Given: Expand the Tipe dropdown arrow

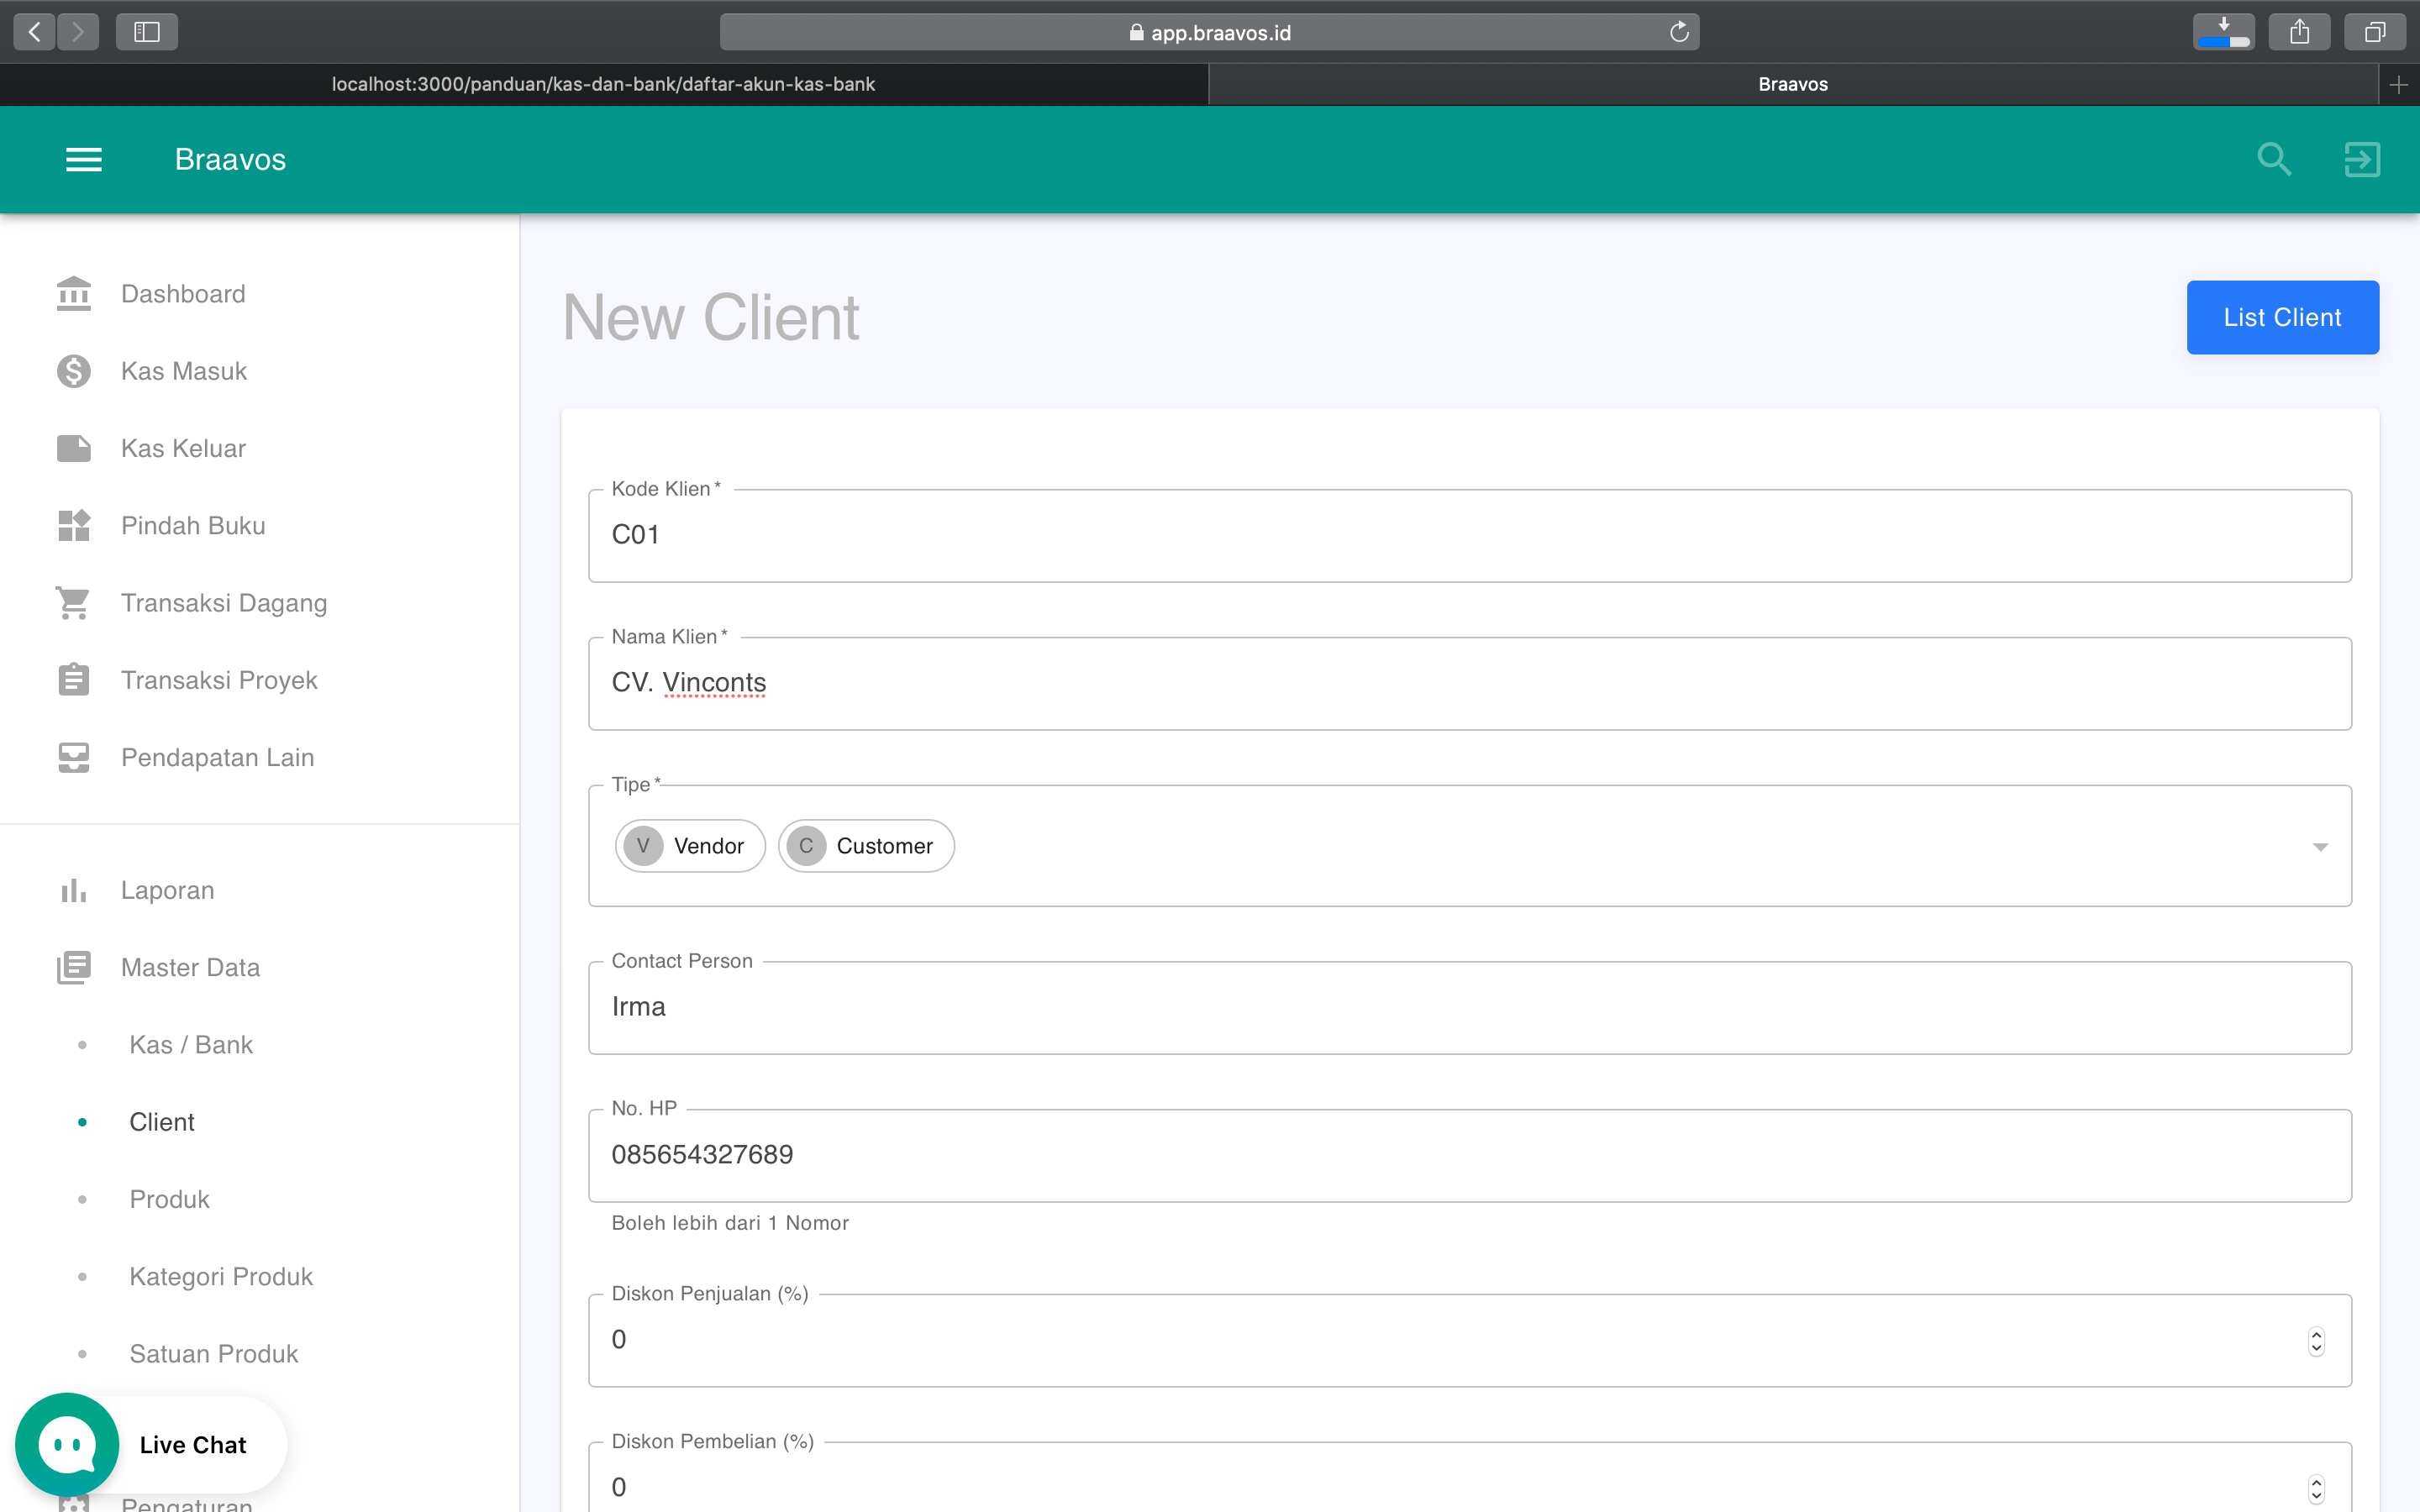Looking at the screenshot, I should 2319,846.
